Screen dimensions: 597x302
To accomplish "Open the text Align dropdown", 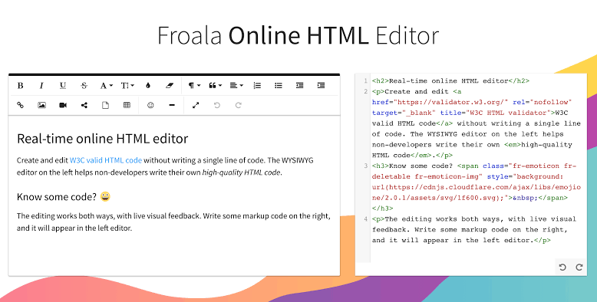I will click(x=236, y=86).
